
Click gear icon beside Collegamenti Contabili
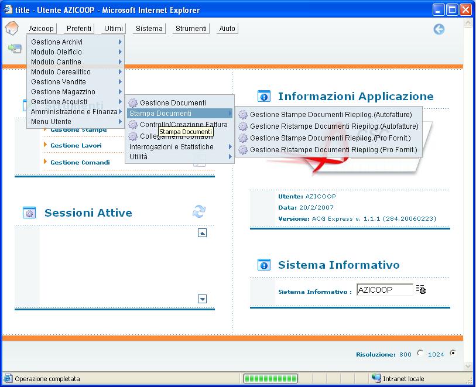tap(133, 136)
